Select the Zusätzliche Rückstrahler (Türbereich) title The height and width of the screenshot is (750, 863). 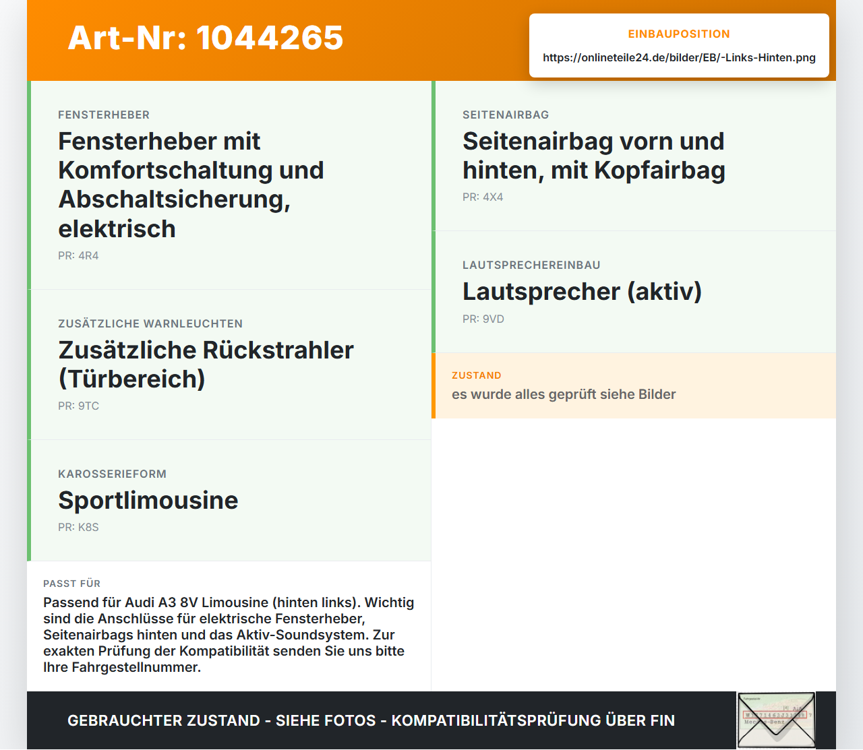coord(206,365)
